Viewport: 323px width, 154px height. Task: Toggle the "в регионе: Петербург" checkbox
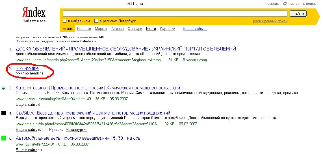[96, 21]
